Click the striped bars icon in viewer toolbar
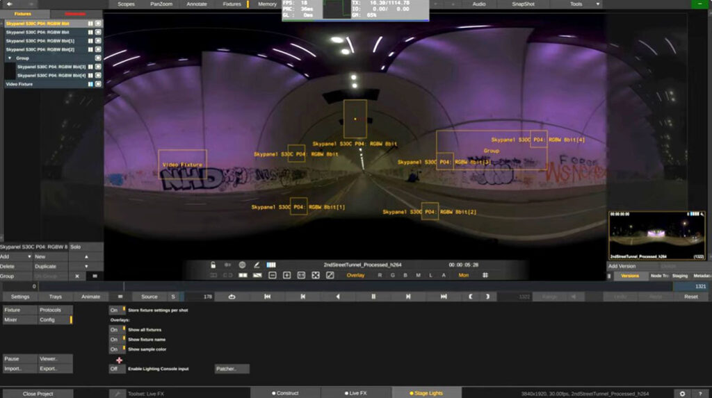The height and width of the screenshot is (398, 712). tap(271, 265)
